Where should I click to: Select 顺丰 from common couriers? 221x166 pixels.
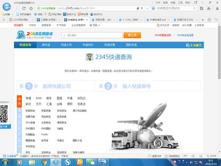point(49,98)
